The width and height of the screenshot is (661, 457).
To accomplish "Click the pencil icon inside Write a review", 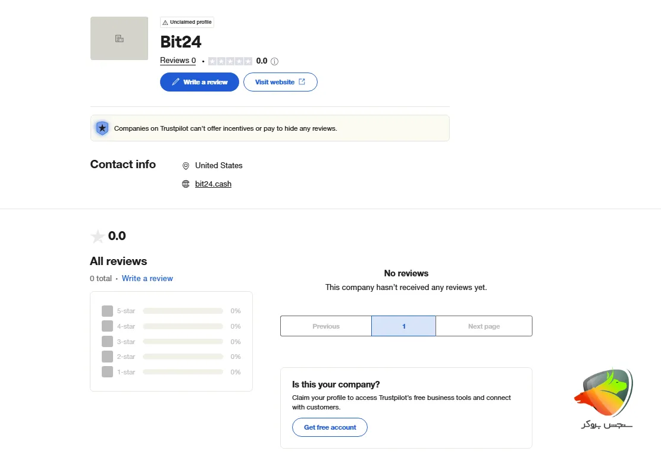I will pos(177,81).
